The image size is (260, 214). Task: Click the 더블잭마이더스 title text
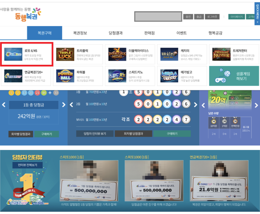139,51
